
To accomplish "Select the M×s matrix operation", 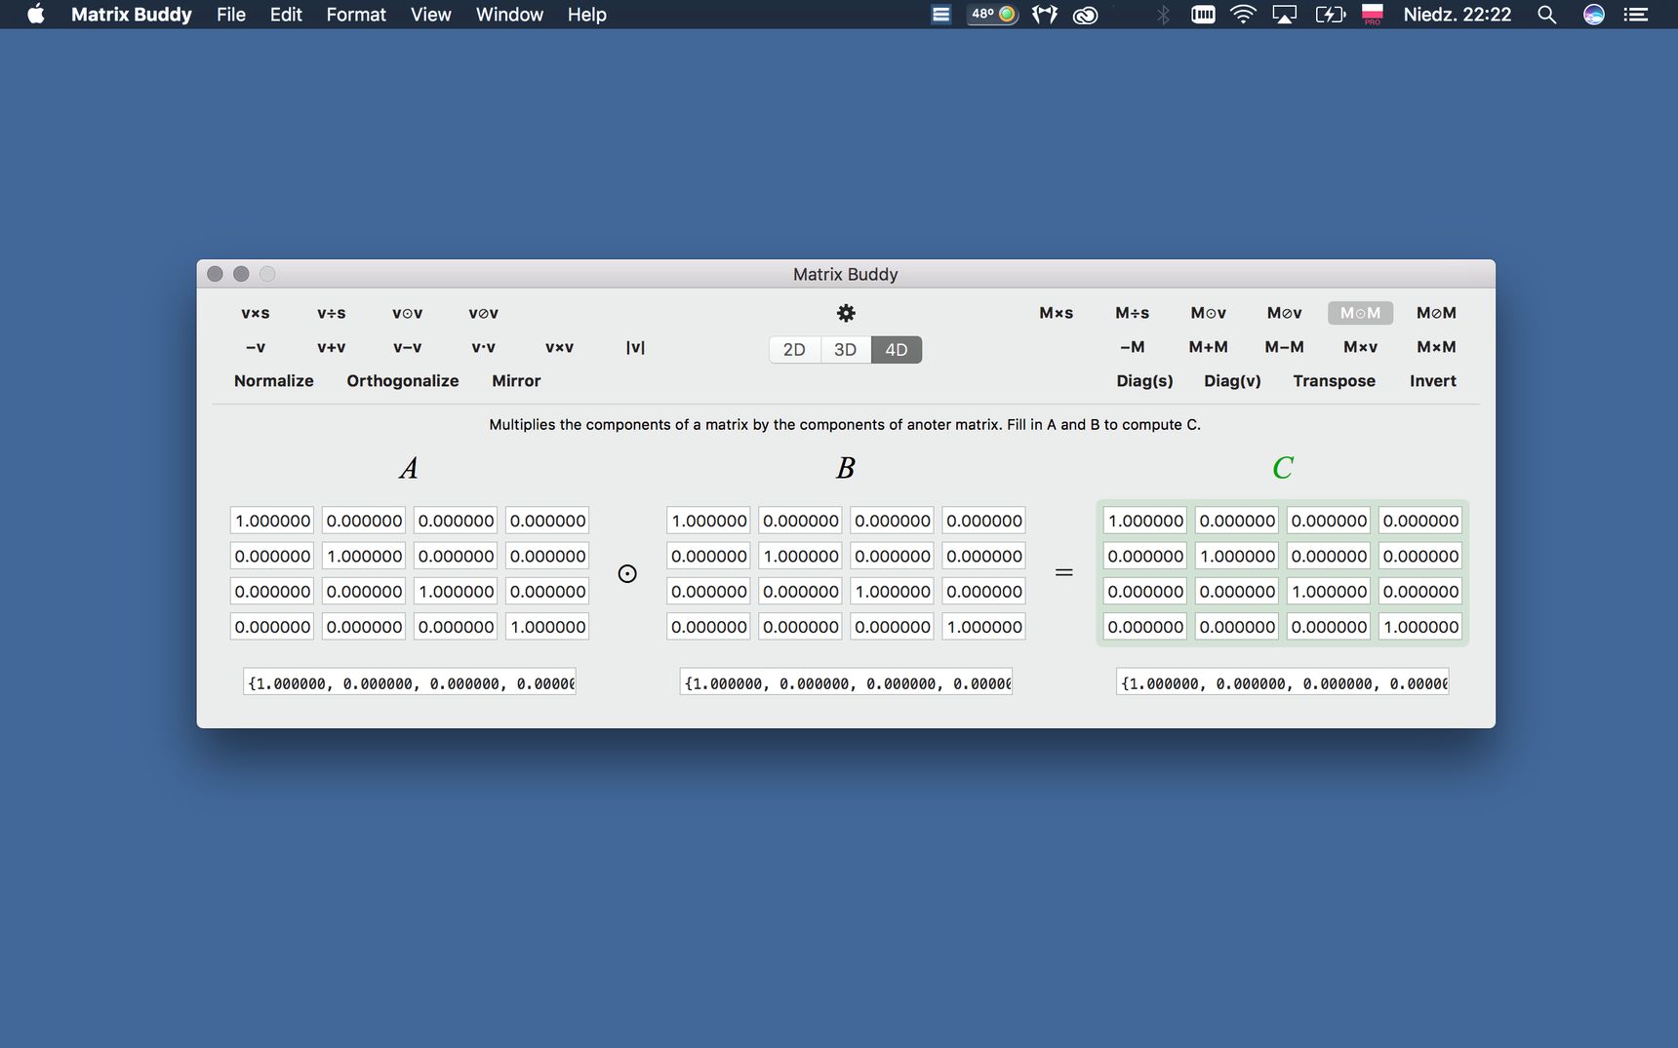I will (x=1057, y=313).
